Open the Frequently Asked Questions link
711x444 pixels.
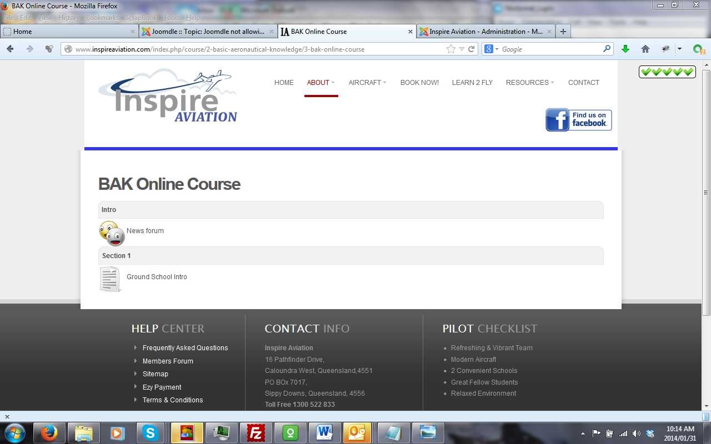(185, 348)
